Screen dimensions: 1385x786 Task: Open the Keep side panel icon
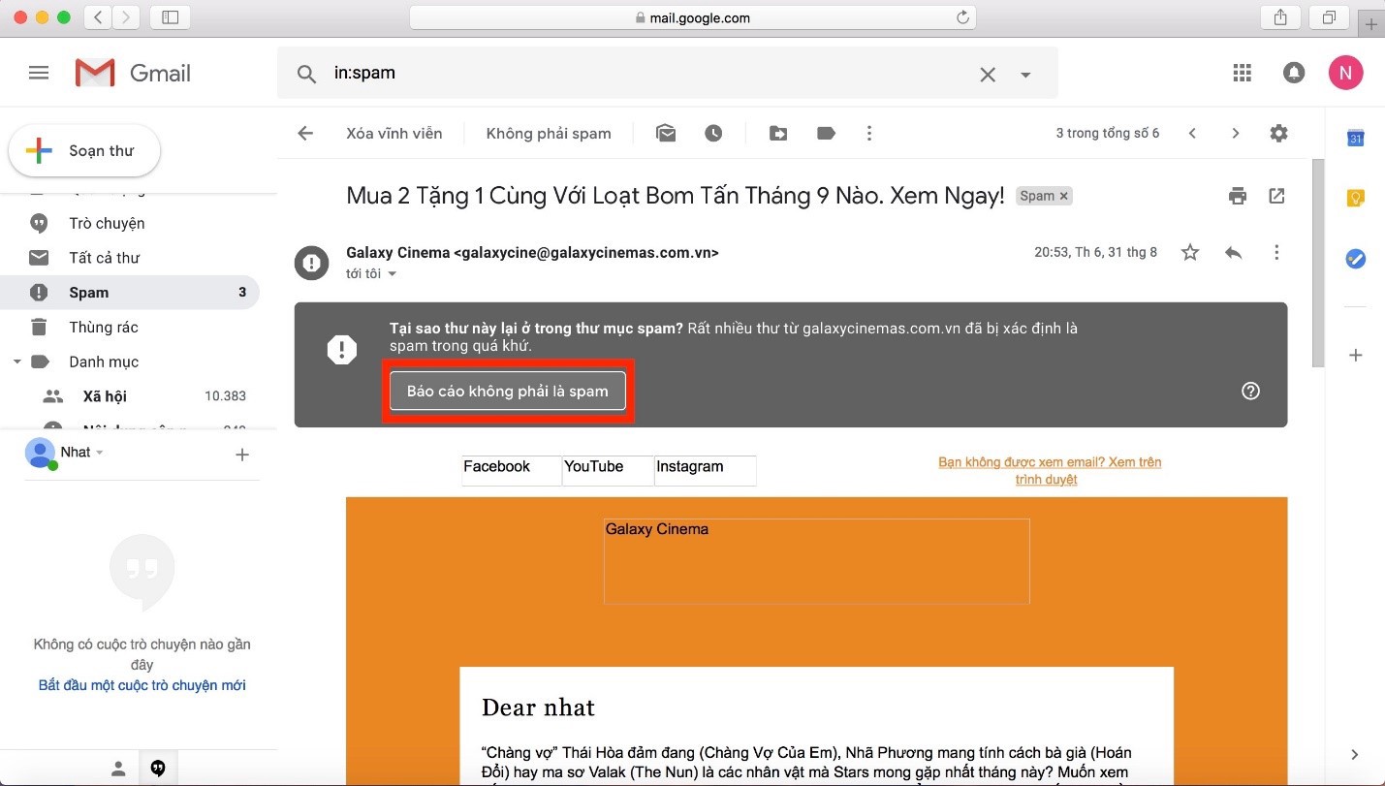(1356, 198)
